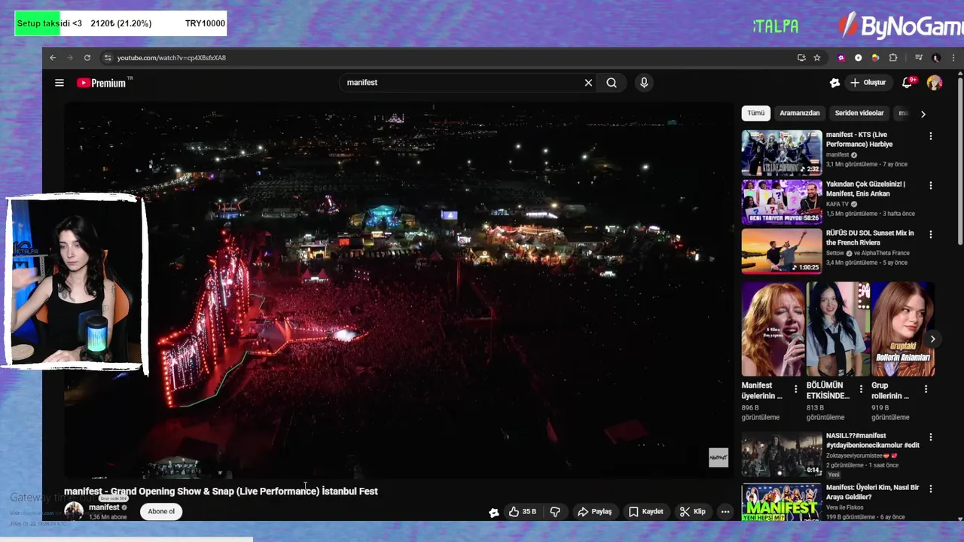
Task: Open options for manifest KTS video
Action: coord(931,136)
